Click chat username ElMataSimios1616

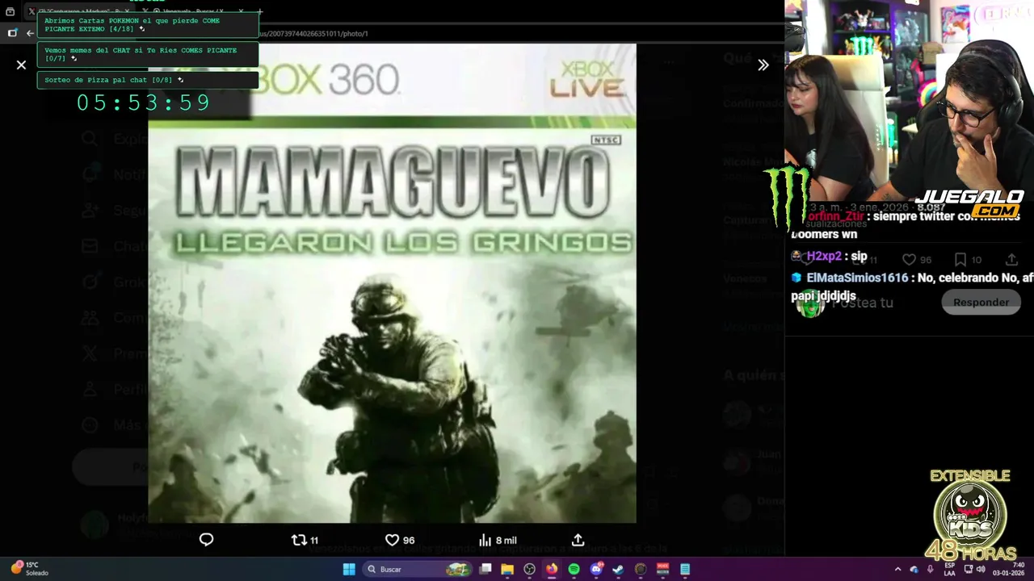coord(857,278)
